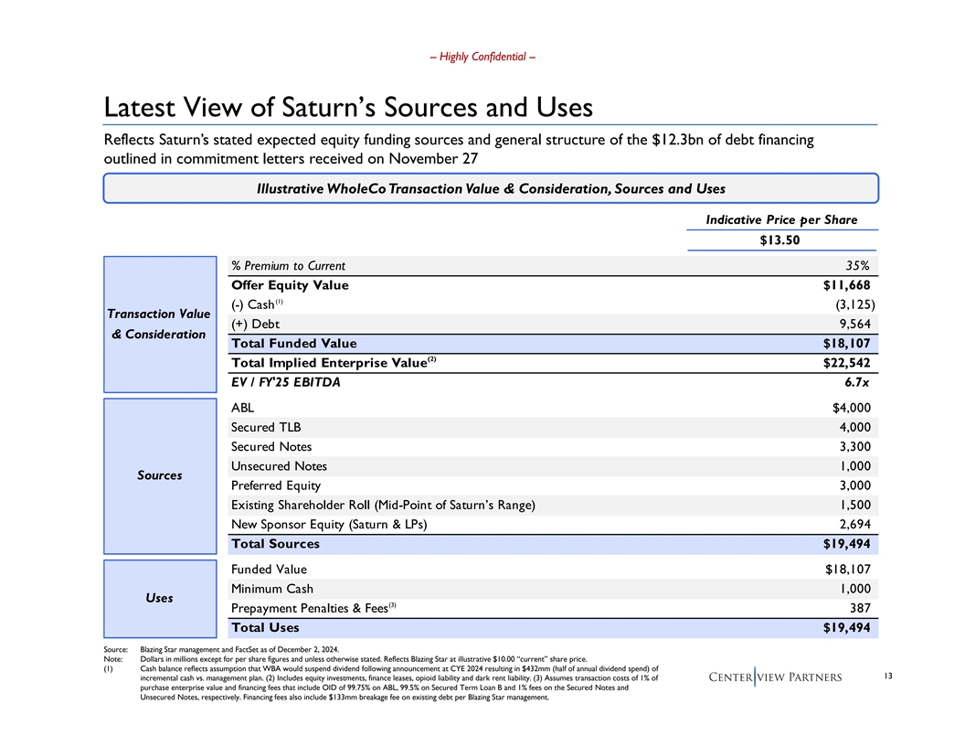965x746 pixels.
Task: Select the Offer Equity Value row label
Action: (x=290, y=285)
